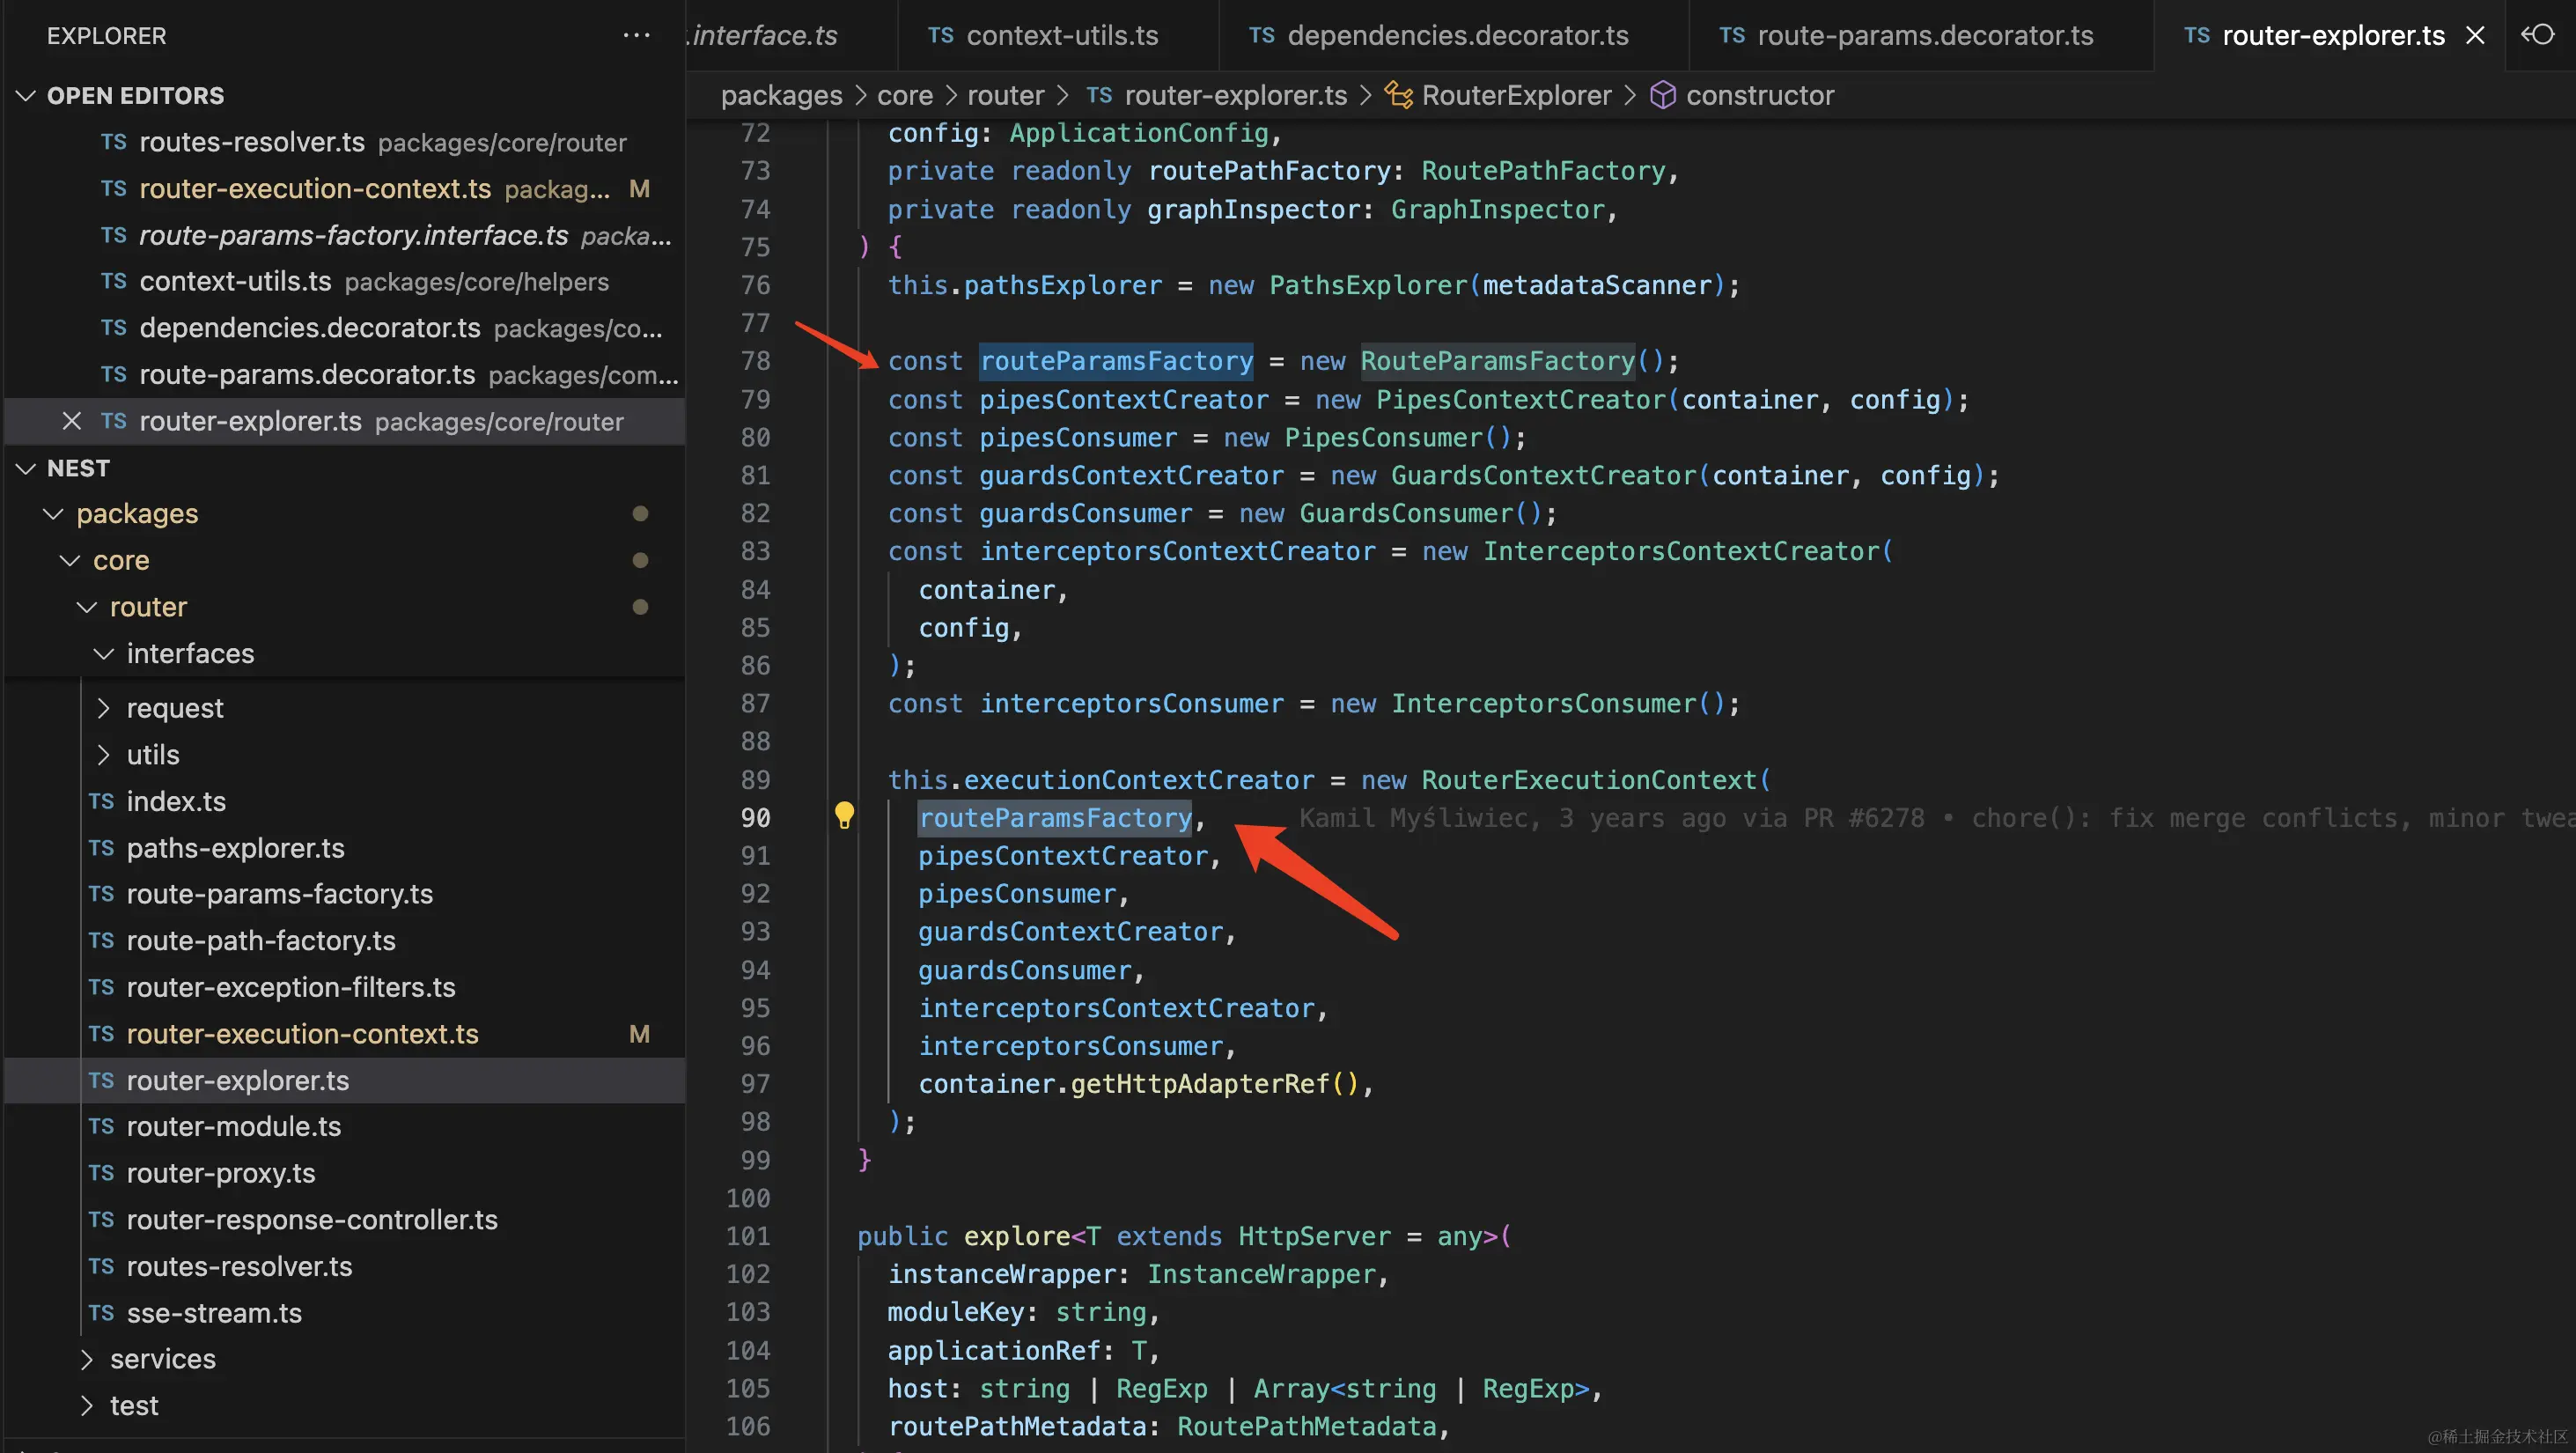Switch to context-utils.ts tab
This screenshot has height=1453, width=2576.
(1061, 36)
